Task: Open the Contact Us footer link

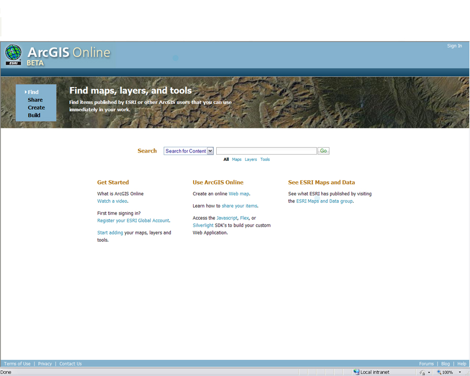Action: point(70,363)
